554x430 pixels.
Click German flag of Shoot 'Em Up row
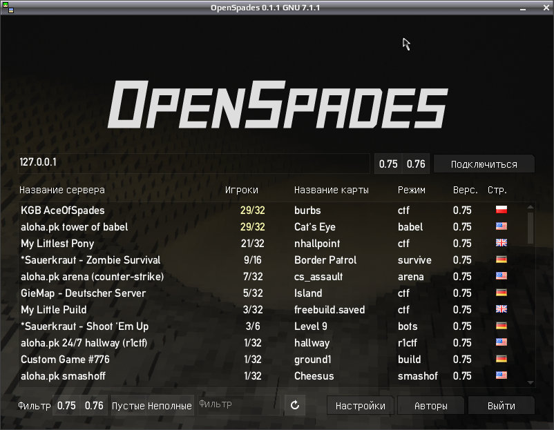[x=501, y=326]
